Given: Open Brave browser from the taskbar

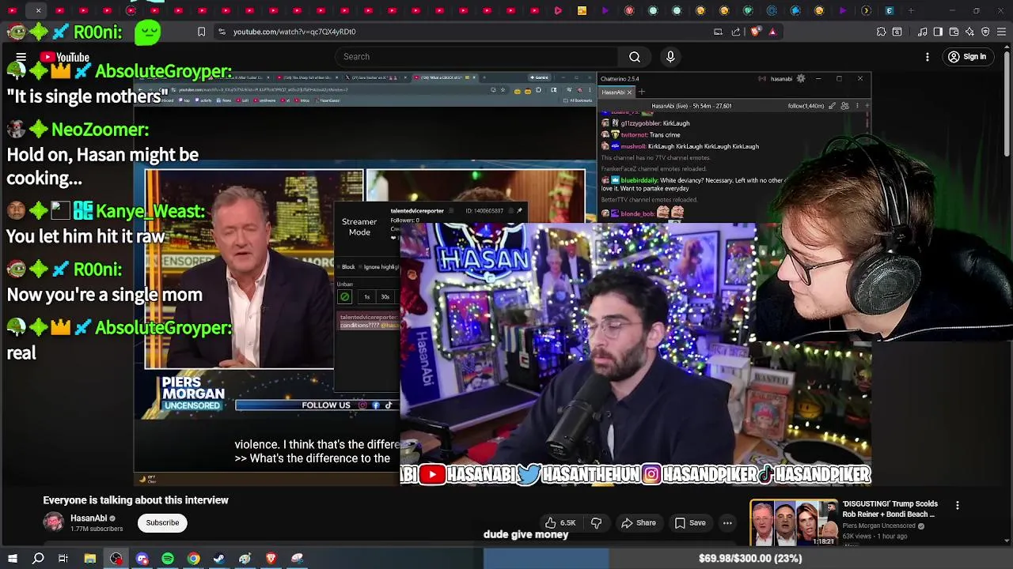Looking at the screenshot, I should coord(271,559).
